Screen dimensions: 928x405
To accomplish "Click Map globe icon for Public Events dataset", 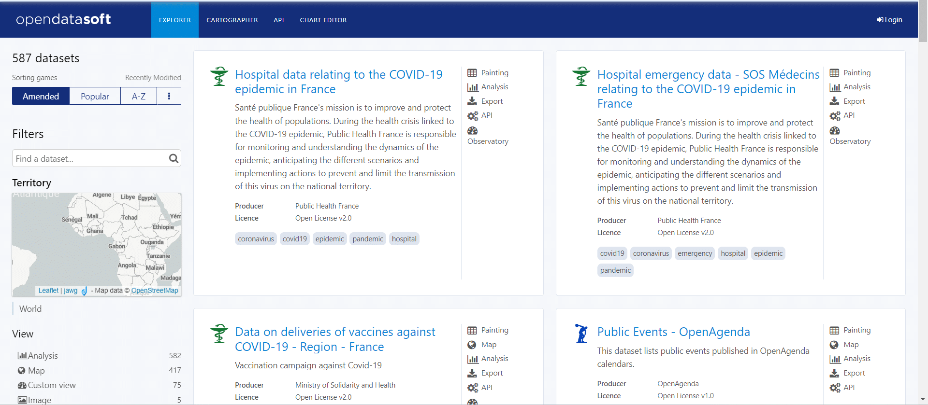I will (835, 345).
